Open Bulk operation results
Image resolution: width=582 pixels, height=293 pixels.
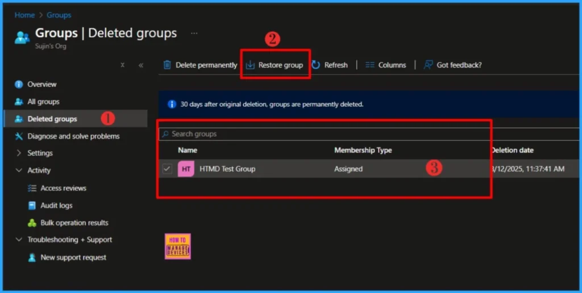tap(74, 223)
